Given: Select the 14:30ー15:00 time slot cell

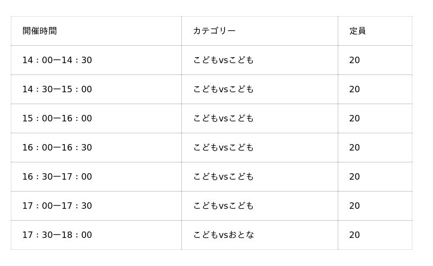Looking at the screenshot, I should [96, 89].
